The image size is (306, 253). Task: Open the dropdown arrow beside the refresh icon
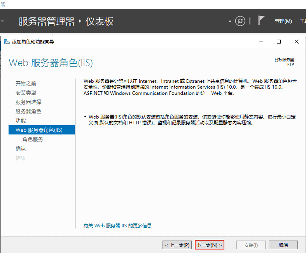(230, 21)
